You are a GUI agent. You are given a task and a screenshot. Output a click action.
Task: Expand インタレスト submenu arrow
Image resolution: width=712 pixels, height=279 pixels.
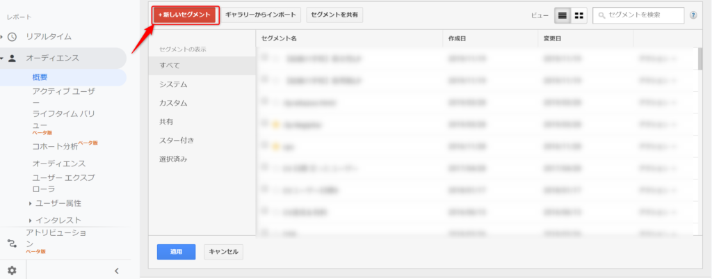click(30, 221)
